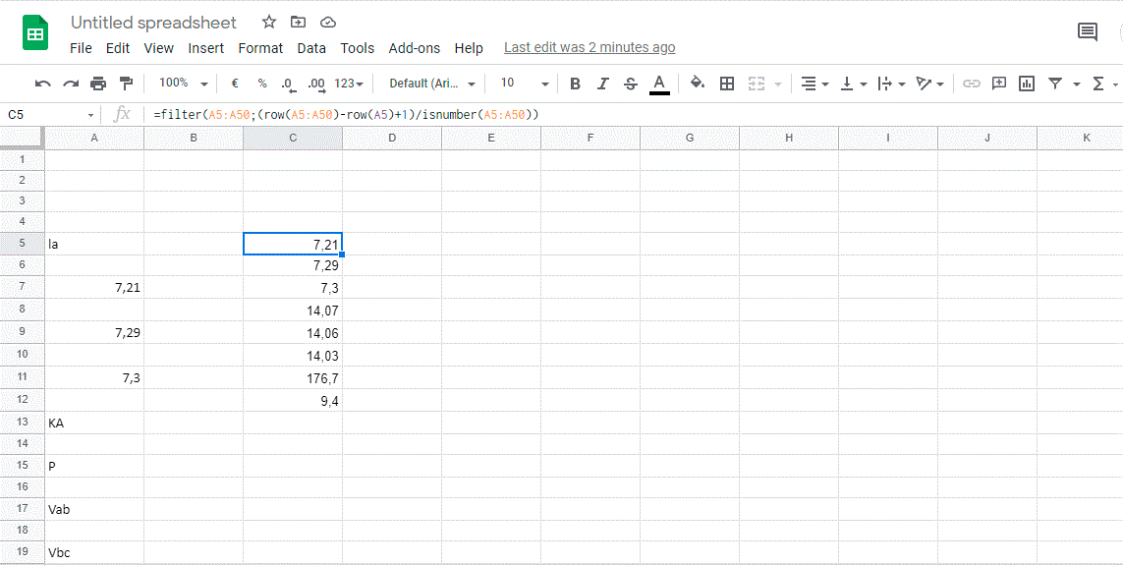This screenshot has width=1123, height=566.
Task: Open horizontal align dropdown
Action: tap(814, 84)
